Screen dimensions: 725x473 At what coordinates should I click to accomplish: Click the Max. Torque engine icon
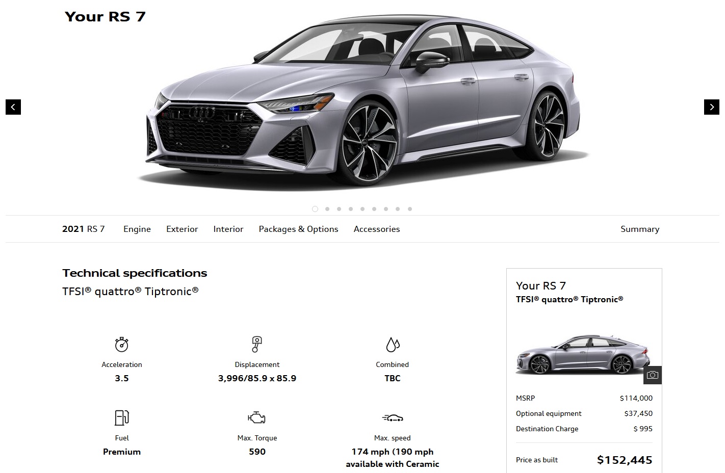click(x=257, y=418)
